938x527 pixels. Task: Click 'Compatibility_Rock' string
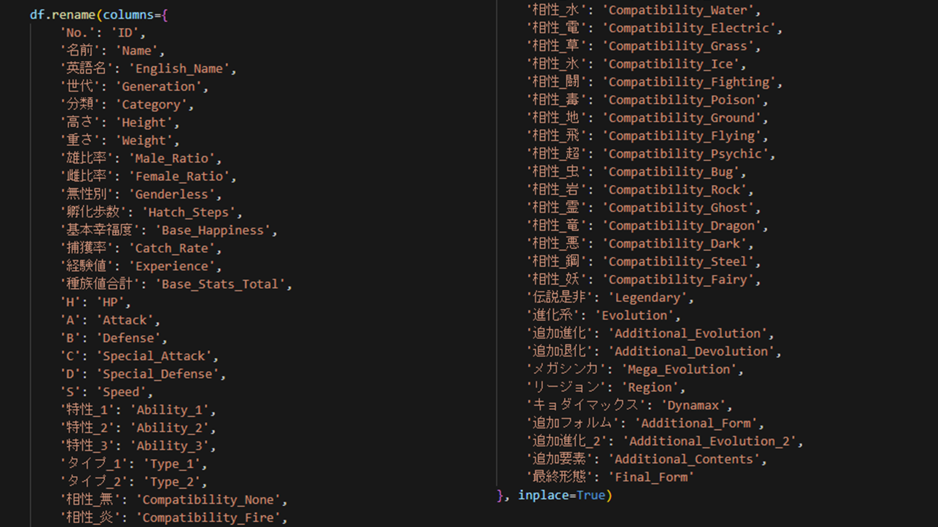coord(674,190)
